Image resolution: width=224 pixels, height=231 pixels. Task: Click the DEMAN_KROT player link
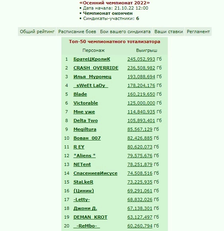click(x=90, y=217)
